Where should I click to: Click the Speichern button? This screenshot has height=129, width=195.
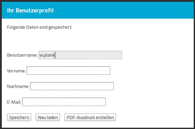19,117
